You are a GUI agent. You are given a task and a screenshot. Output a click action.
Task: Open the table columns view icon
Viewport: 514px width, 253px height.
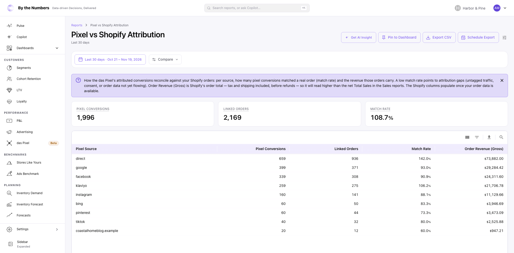[467, 137]
